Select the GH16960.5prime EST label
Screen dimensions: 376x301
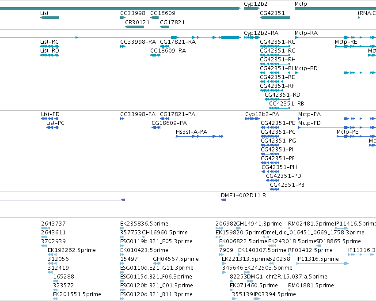pyautogui.click(x=165, y=233)
